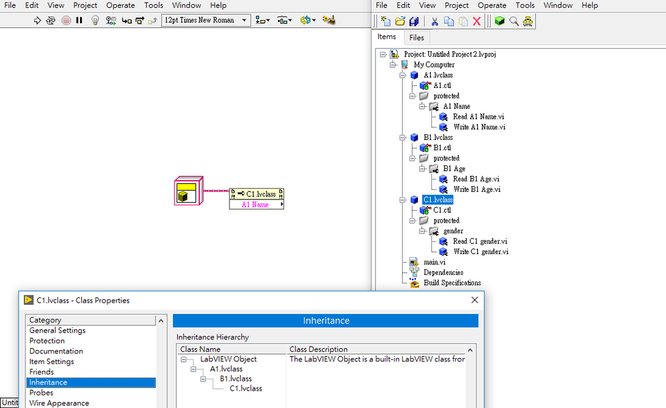Click the Dependencies icon in the project tree
The height and width of the screenshot is (408, 666).
coord(414,272)
